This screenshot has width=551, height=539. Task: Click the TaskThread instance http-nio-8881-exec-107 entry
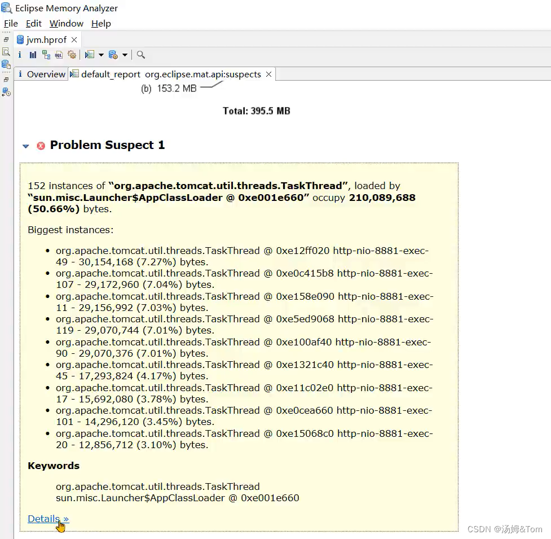pos(244,279)
